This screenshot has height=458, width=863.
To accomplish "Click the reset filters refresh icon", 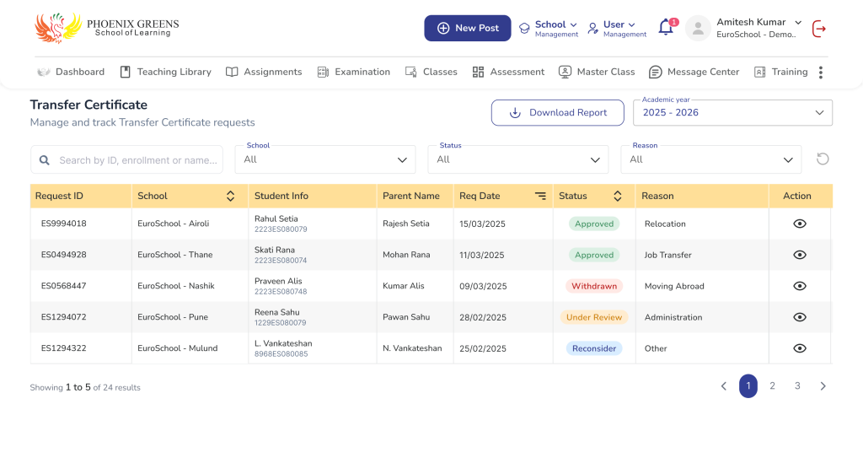I will click(823, 159).
